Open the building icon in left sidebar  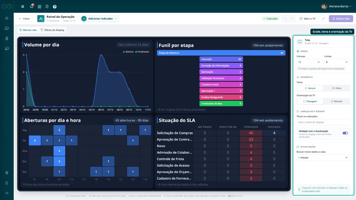[x=7, y=38]
